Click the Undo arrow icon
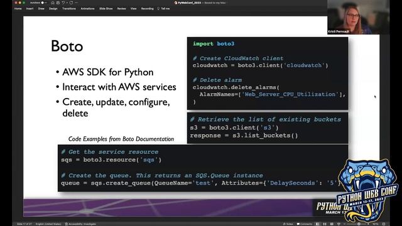 (x=63, y=3)
